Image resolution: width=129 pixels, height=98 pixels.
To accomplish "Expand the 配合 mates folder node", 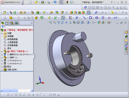I will click(x=2, y=67).
